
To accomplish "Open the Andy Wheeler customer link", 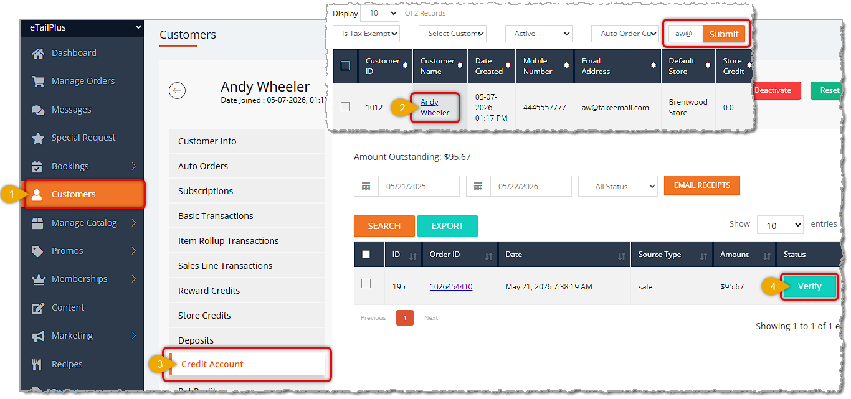I will tap(435, 107).
